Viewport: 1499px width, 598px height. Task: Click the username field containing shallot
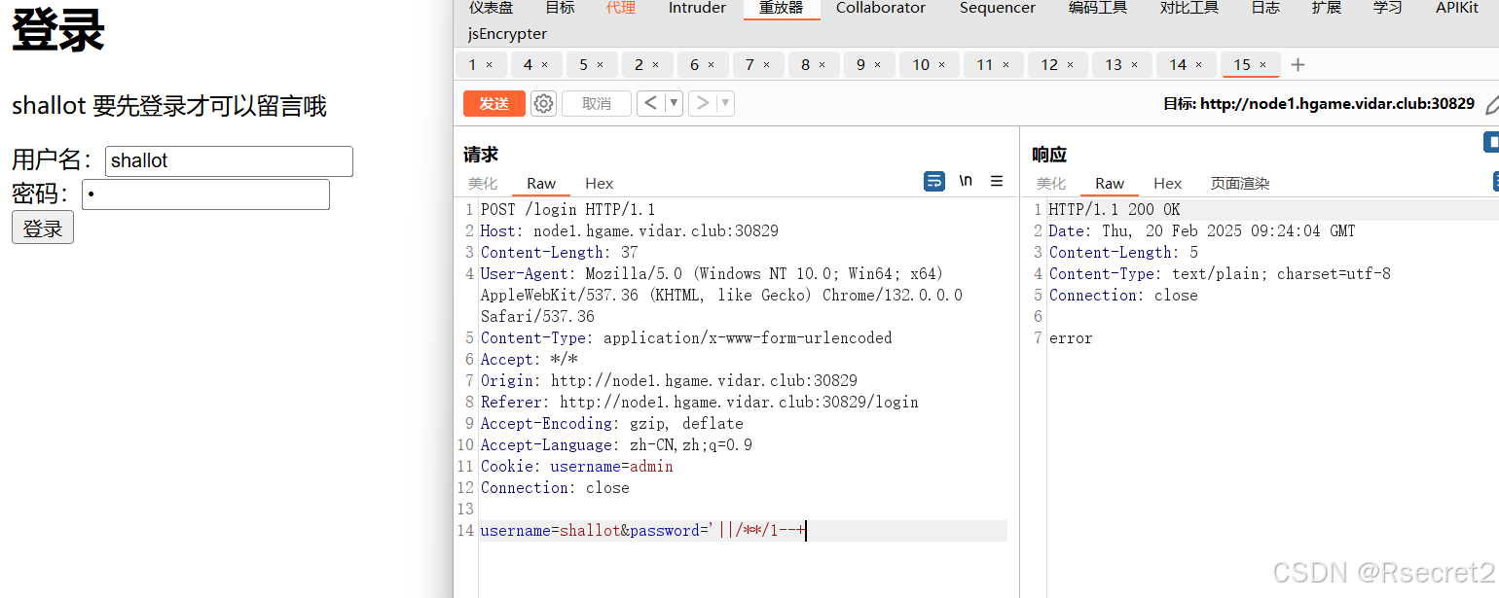(x=229, y=160)
